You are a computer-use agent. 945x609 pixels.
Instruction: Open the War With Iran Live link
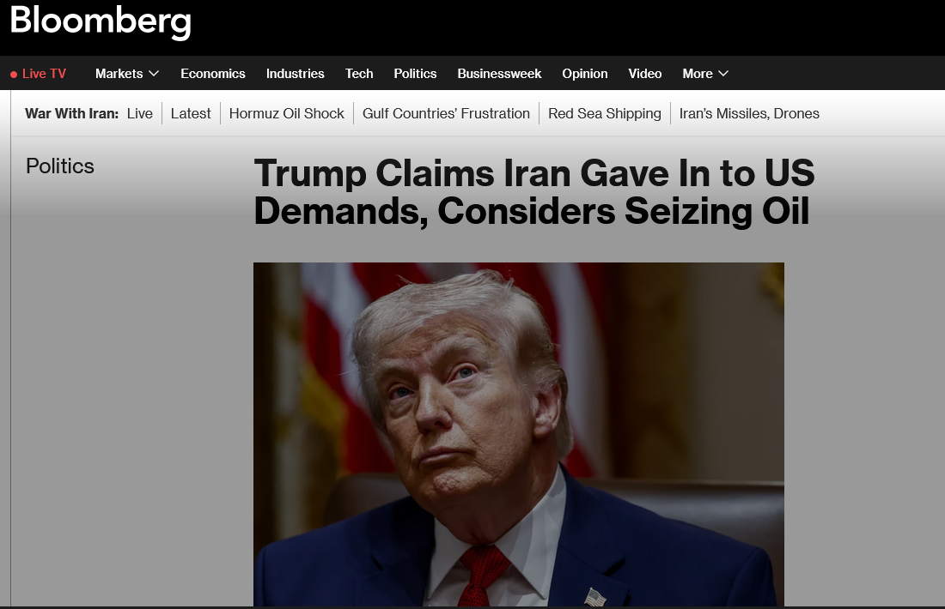(140, 113)
